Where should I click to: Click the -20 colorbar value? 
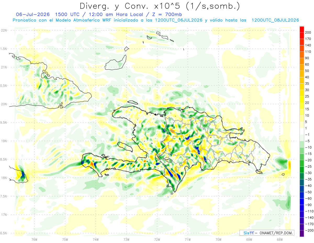[x=308, y=160]
